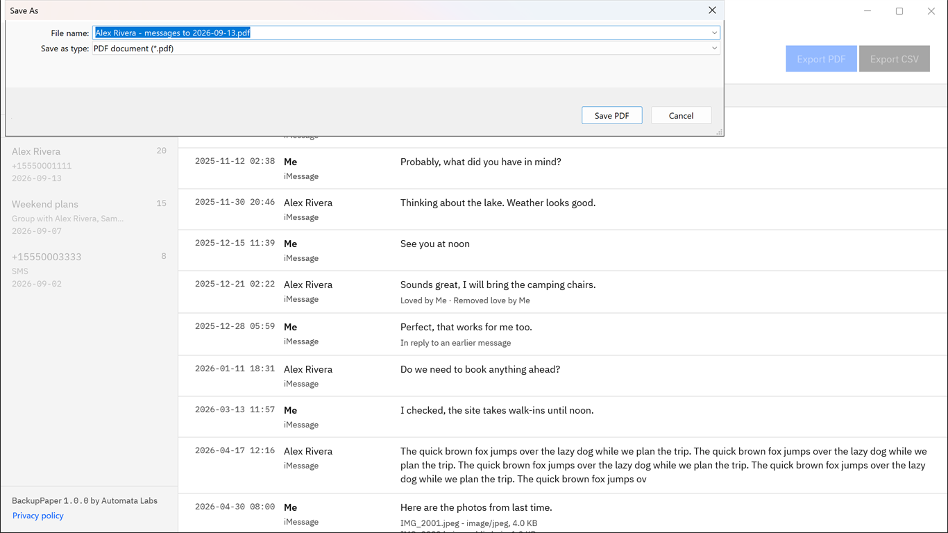The width and height of the screenshot is (948, 533).
Task: Click the Export CSV button
Action: point(895,59)
